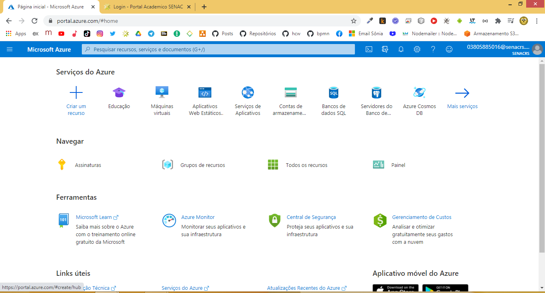
Task: Open the hcw GitHub bookmark
Action: coord(292,34)
